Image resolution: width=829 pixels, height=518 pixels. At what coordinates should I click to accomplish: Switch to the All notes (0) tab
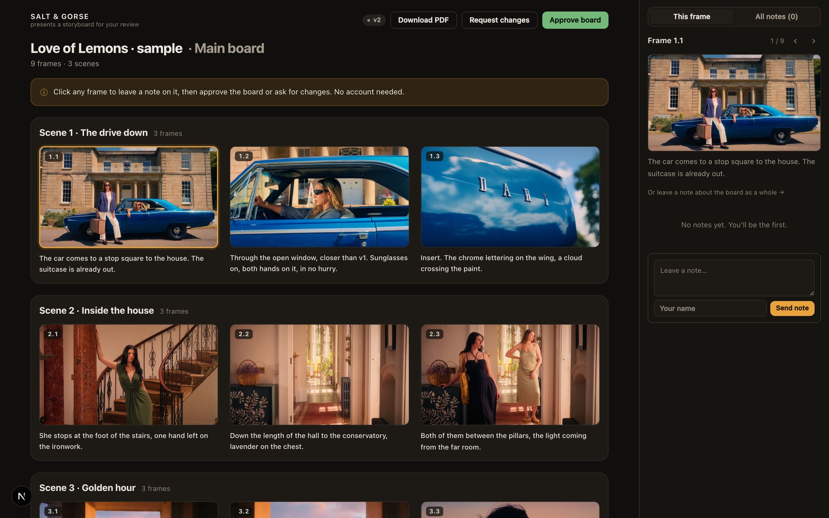point(776,17)
